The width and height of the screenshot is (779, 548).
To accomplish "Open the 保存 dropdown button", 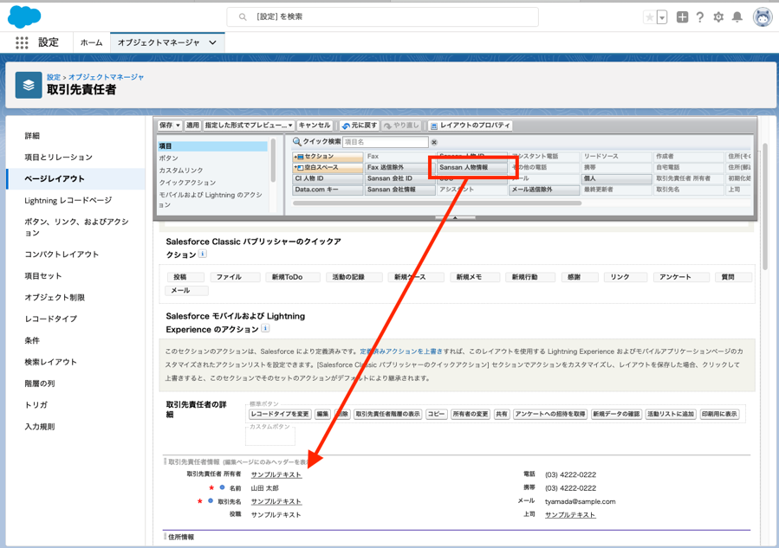I will pyautogui.click(x=170, y=126).
